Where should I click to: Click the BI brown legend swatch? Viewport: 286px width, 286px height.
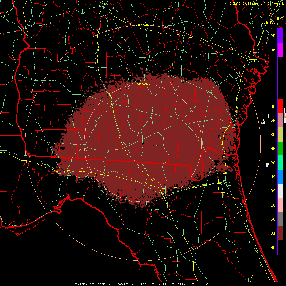click(x=281, y=233)
